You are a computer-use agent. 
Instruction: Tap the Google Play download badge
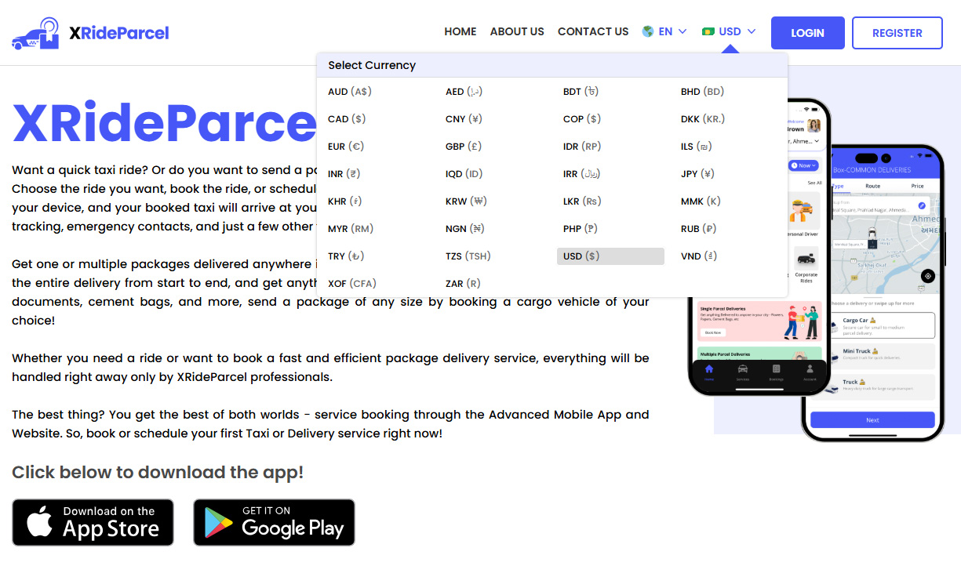pyautogui.click(x=274, y=522)
